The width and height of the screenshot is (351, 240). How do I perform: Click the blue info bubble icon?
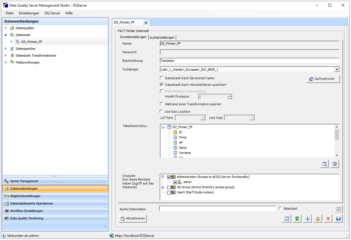308,219
